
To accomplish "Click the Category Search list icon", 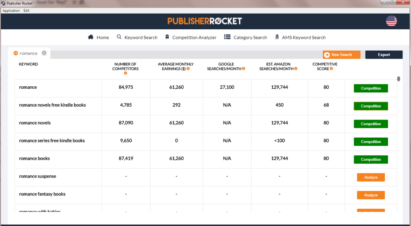I will coord(227,37).
